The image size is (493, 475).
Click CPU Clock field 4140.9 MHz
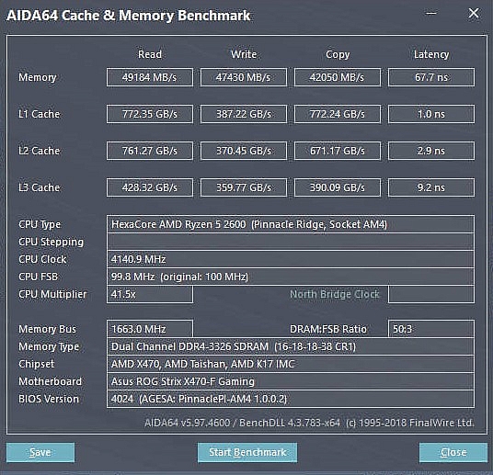pyautogui.click(x=291, y=259)
